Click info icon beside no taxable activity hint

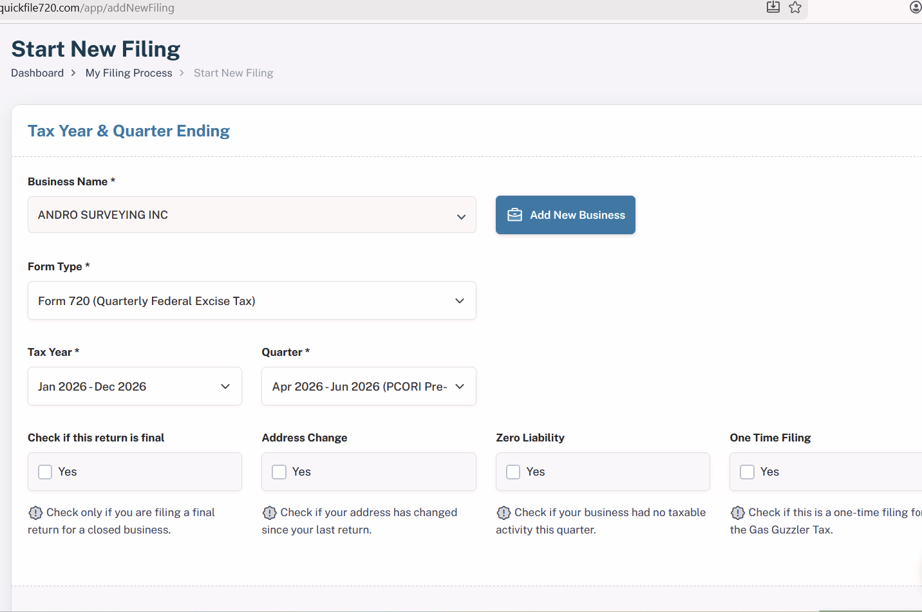coord(503,513)
